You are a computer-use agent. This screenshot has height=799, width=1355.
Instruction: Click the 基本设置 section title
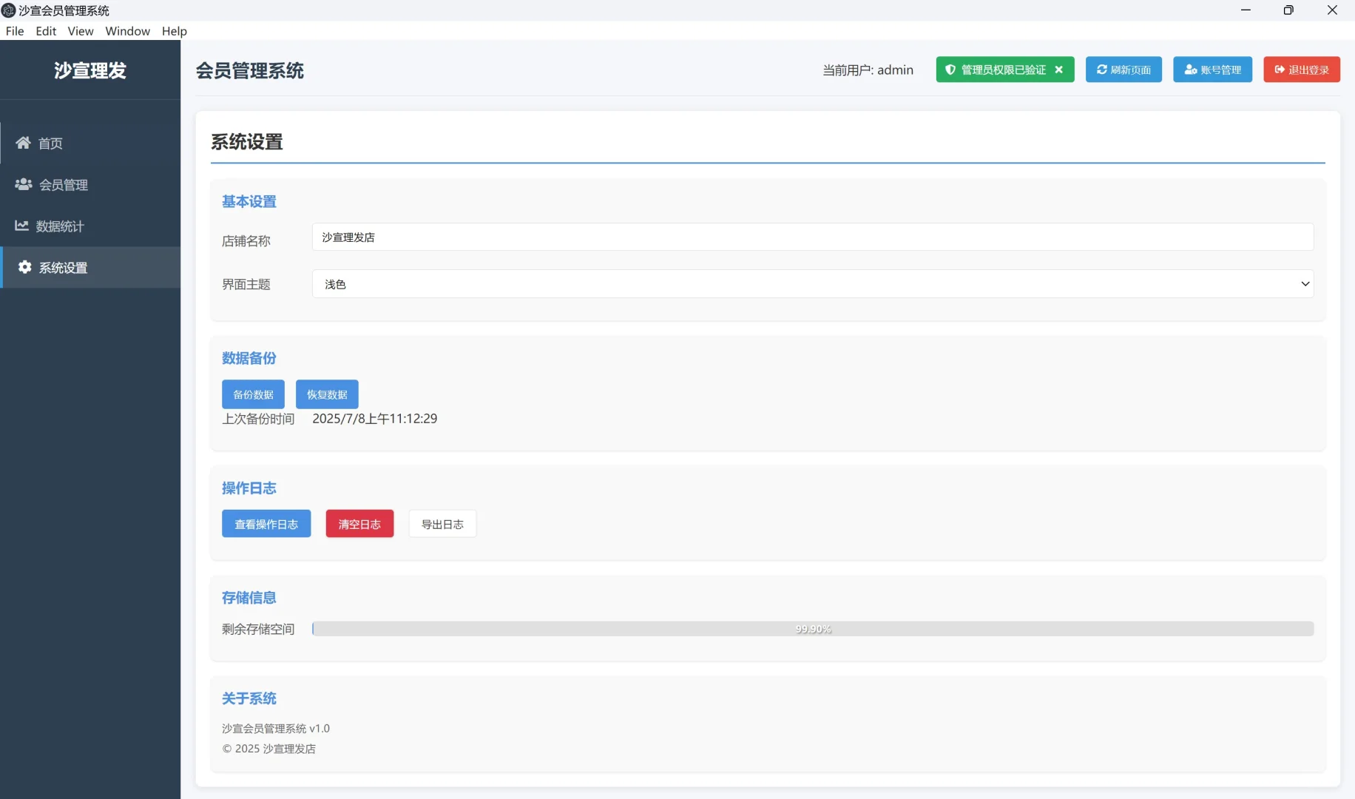249,201
